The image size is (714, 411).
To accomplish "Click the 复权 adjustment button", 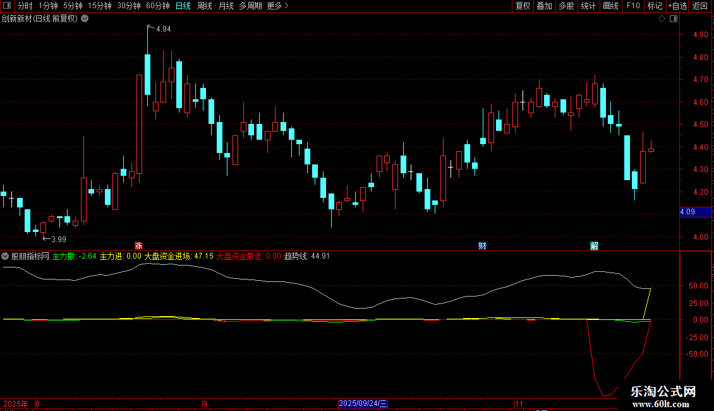I will click(523, 6).
